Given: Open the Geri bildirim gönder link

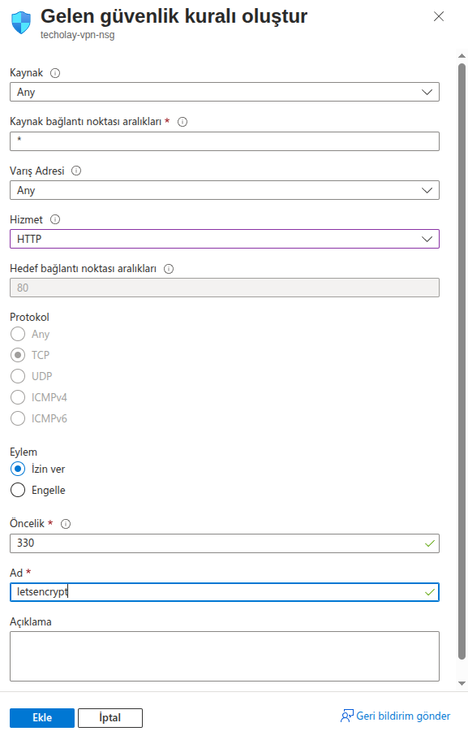Looking at the screenshot, I should click(x=403, y=716).
